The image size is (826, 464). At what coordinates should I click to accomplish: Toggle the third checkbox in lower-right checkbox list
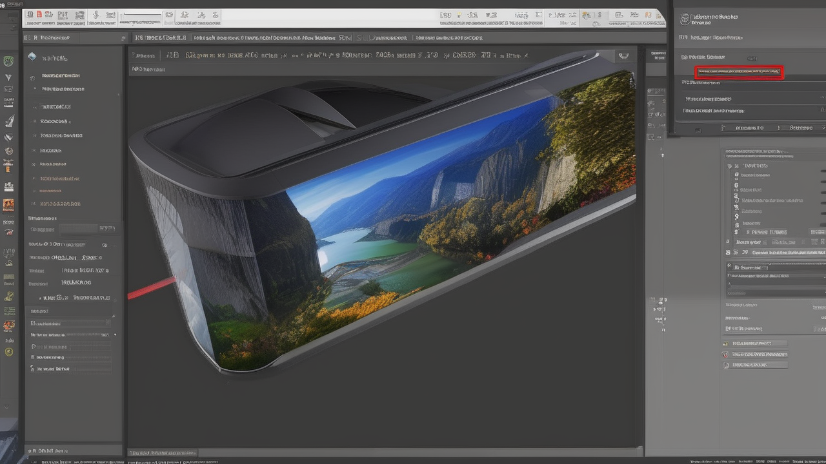pos(726,365)
